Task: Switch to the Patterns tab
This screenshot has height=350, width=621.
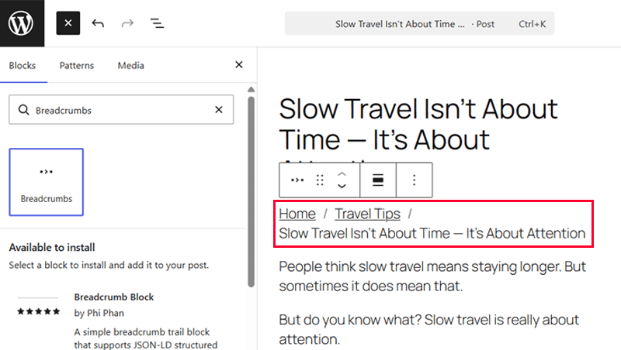Action: [x=76, y=66]
